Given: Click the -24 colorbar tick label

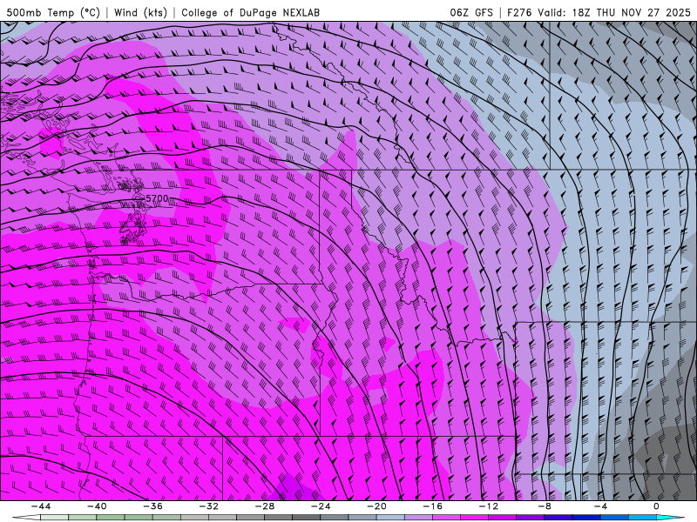Looking at the screenshot, I should [x=321, y=506].
